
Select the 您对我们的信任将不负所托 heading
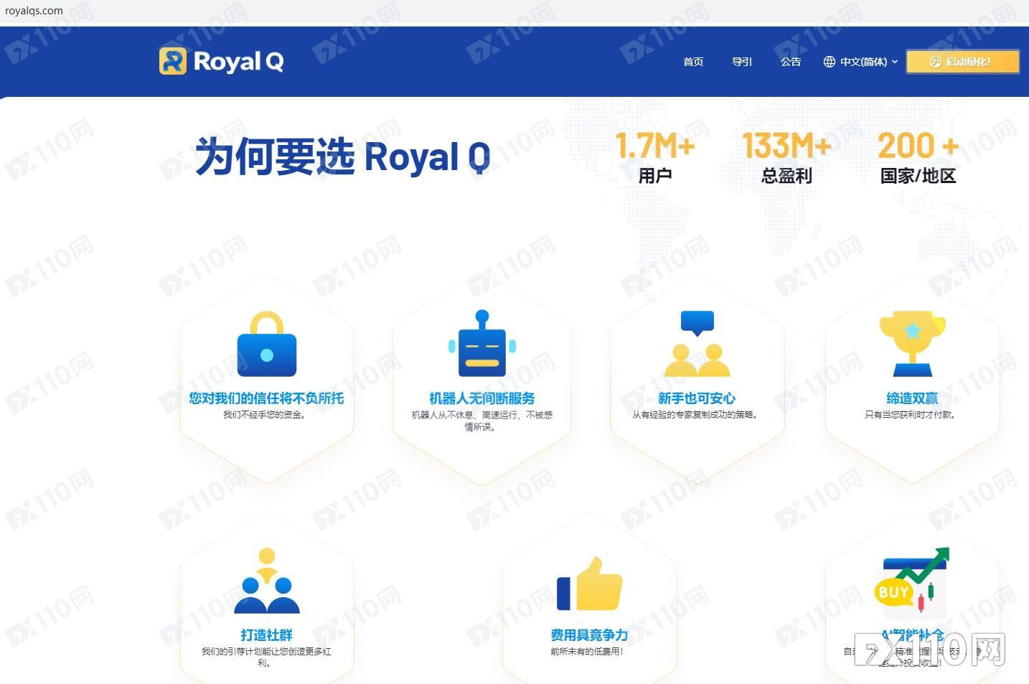tap(266, 398)
